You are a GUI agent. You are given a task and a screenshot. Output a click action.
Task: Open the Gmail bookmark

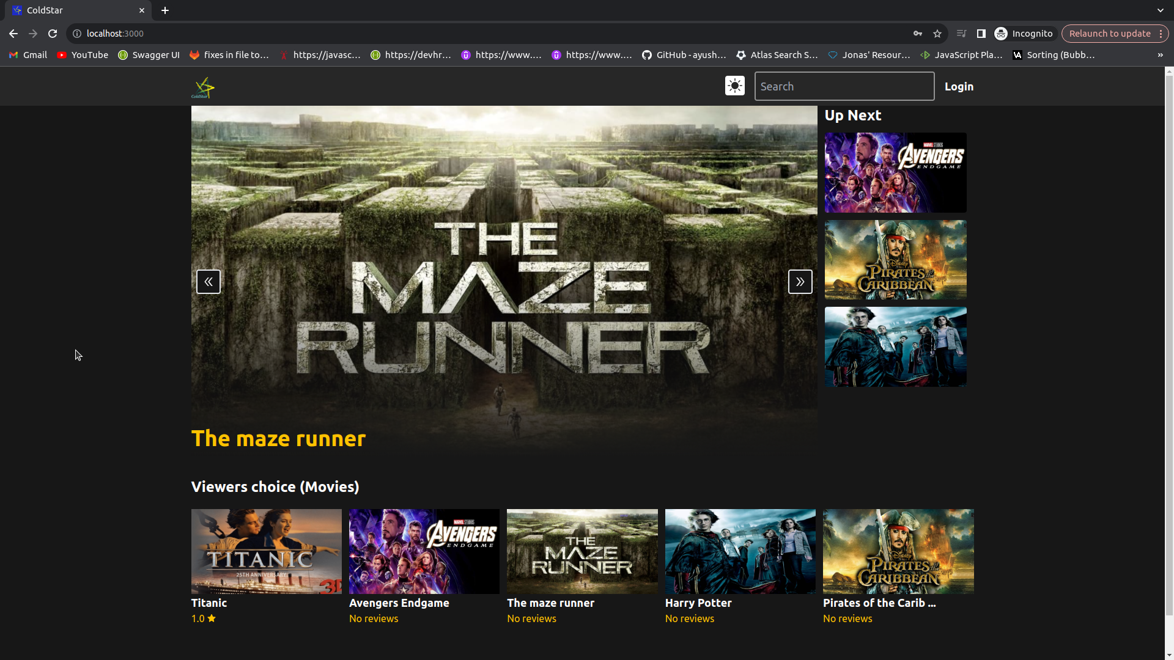point(28,55)
